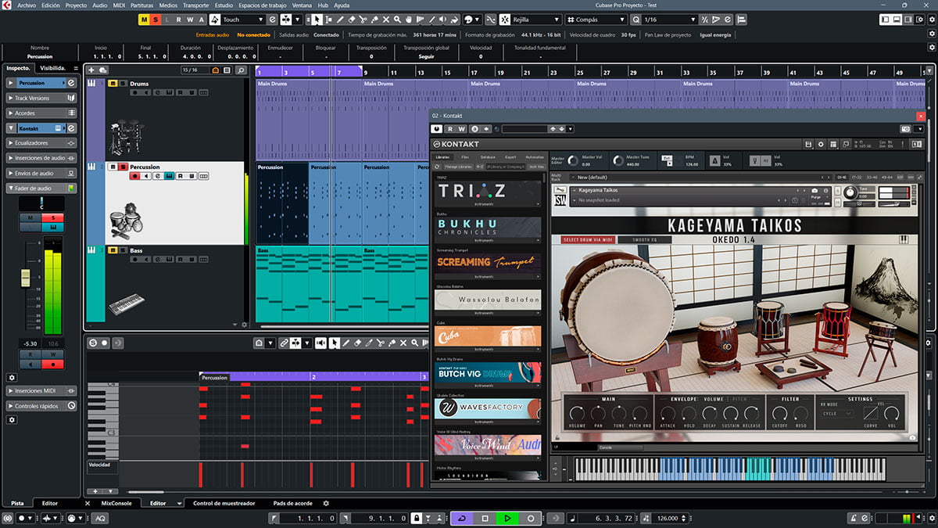This screenshot has height=528, width=938.
Task: Expand the Inserciones de audio section
Action: click(41, 158)
